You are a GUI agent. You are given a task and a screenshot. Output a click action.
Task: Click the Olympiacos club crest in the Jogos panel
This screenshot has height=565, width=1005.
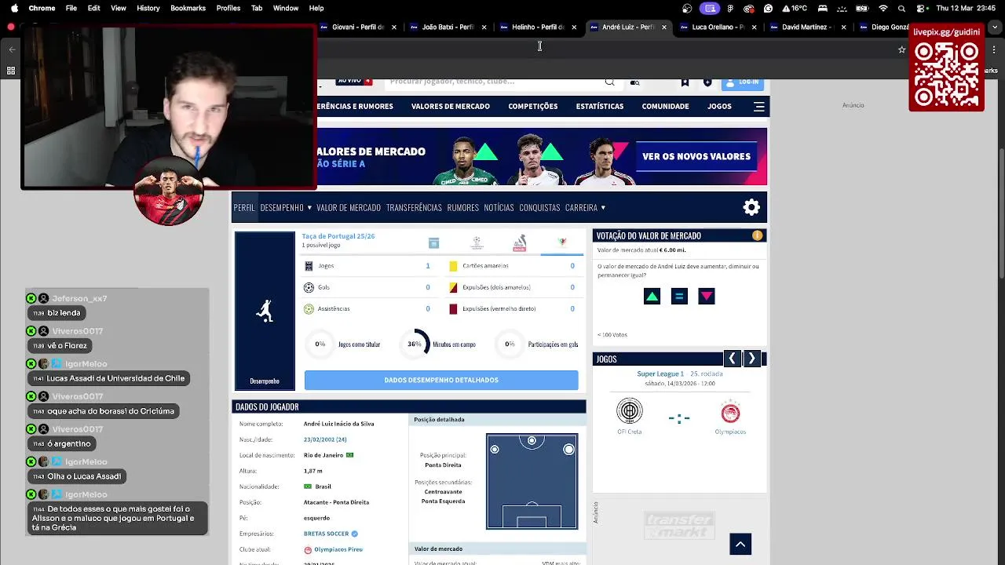730,411
